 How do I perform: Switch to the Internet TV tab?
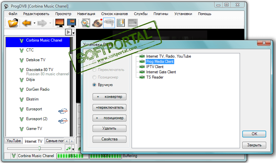[x=33, y=141]
